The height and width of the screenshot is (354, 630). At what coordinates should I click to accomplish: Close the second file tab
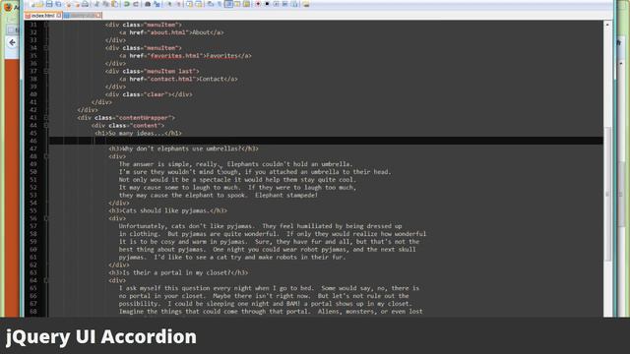point(98,16)
